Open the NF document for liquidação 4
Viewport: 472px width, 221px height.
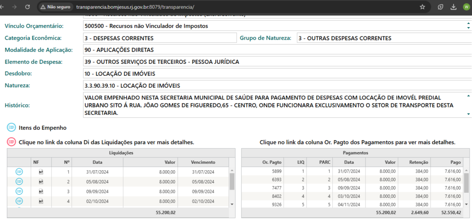coord(41,201)
